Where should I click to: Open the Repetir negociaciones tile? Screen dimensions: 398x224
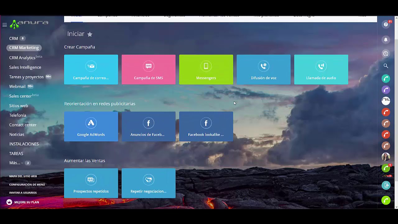coord(149,183)
